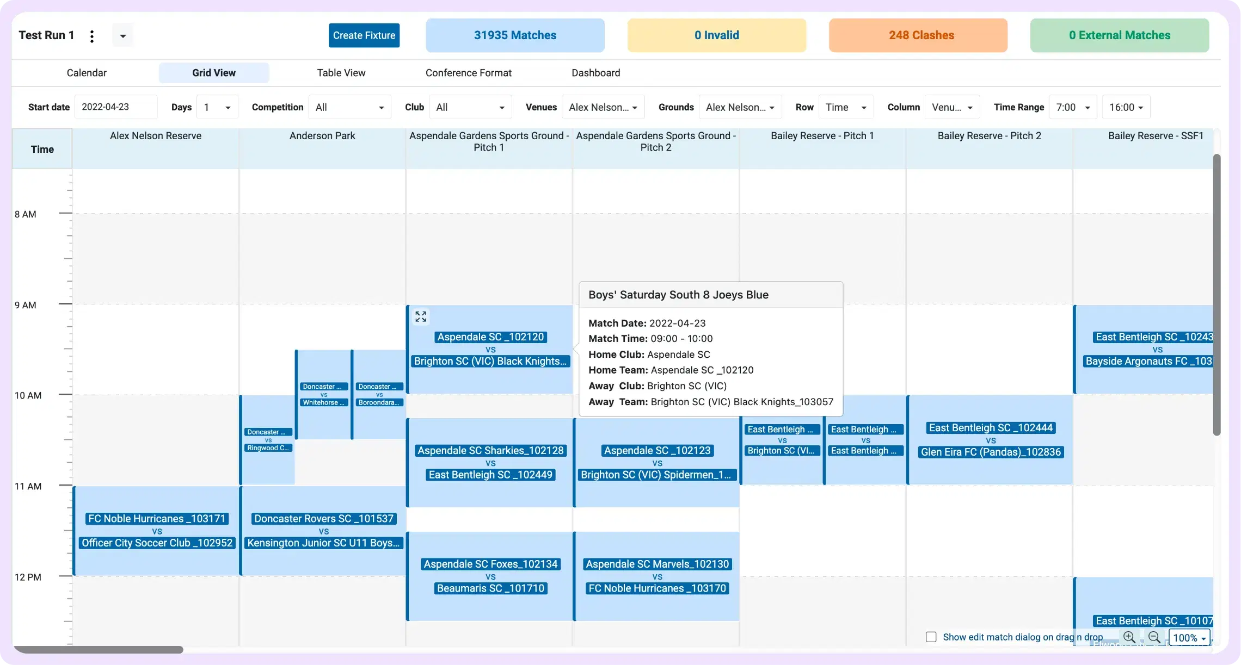This screenshot has height=665, width=1241.
Task: Click the FC Noble Hurricanes_103170 team label
Action: click(657, 588)
